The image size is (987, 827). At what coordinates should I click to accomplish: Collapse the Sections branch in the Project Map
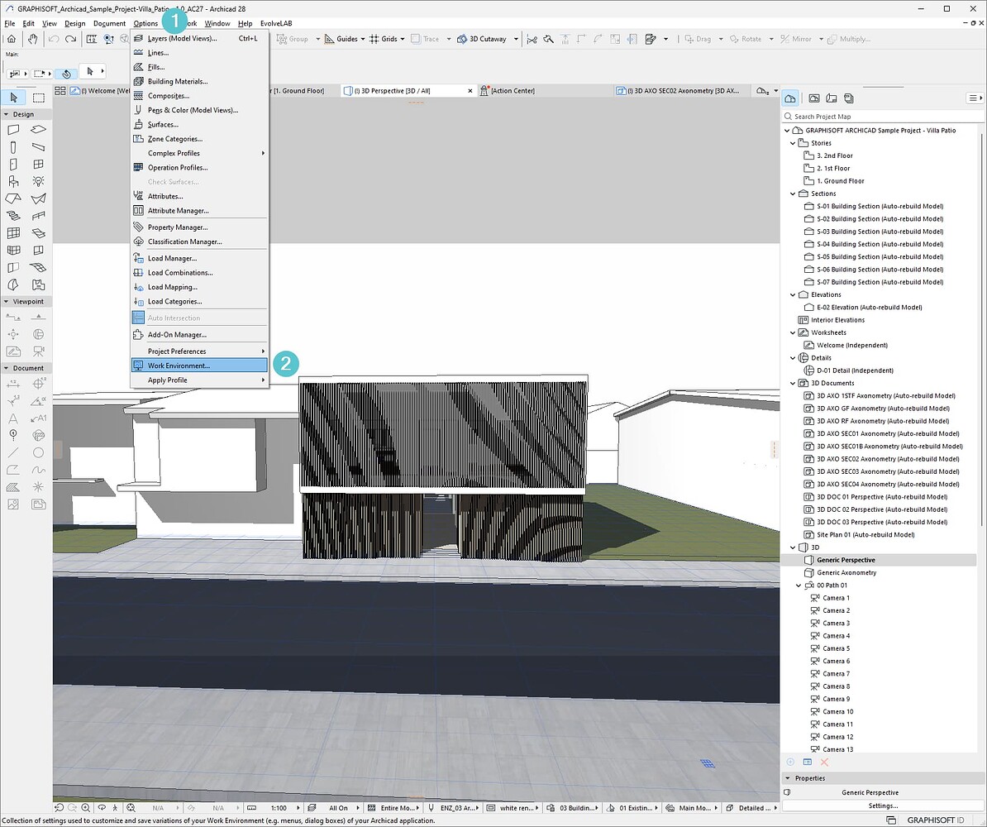[792, 193]
